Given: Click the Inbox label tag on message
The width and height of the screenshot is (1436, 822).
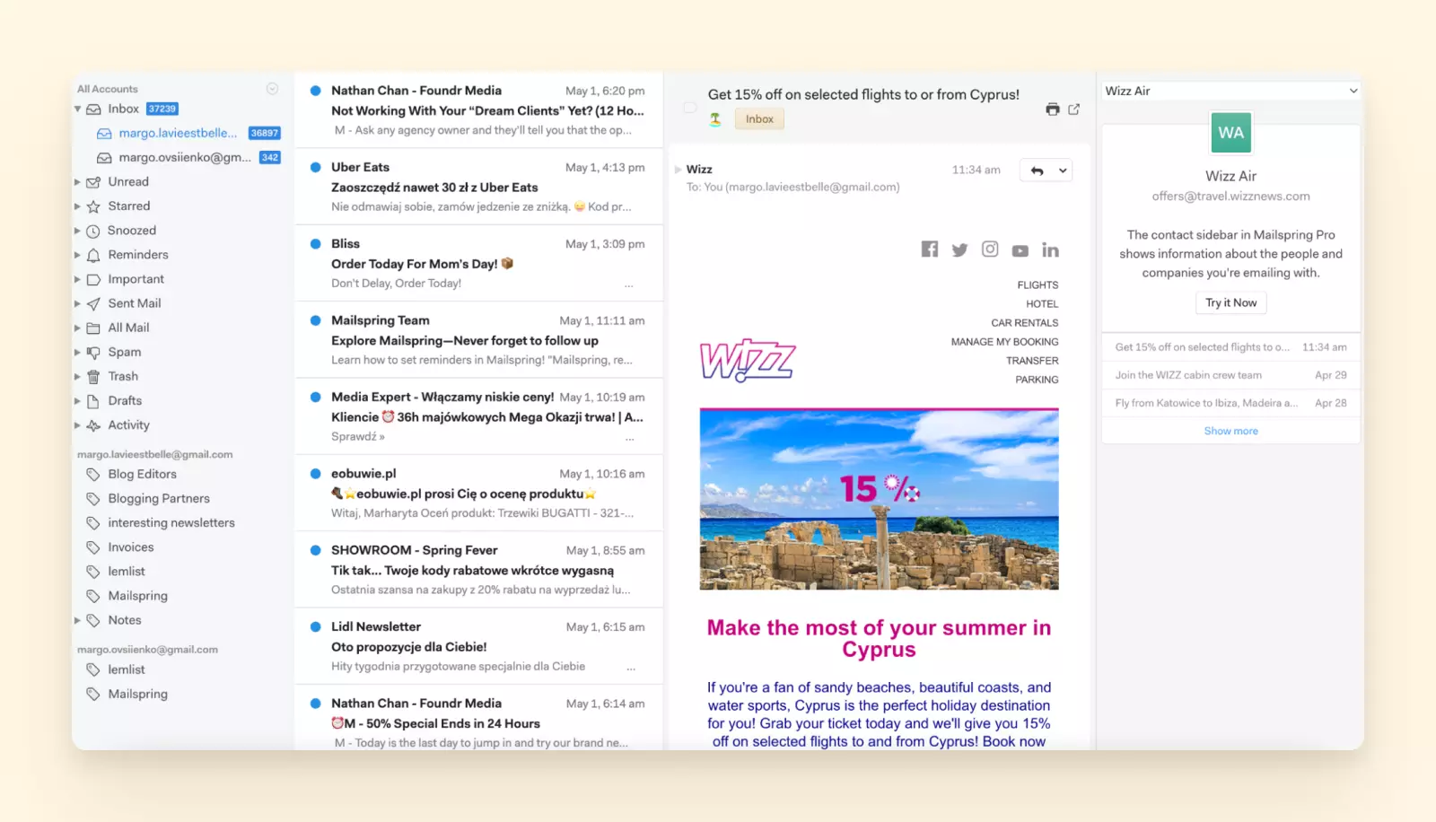Looking at the screenshot, I should pos(759,119).
